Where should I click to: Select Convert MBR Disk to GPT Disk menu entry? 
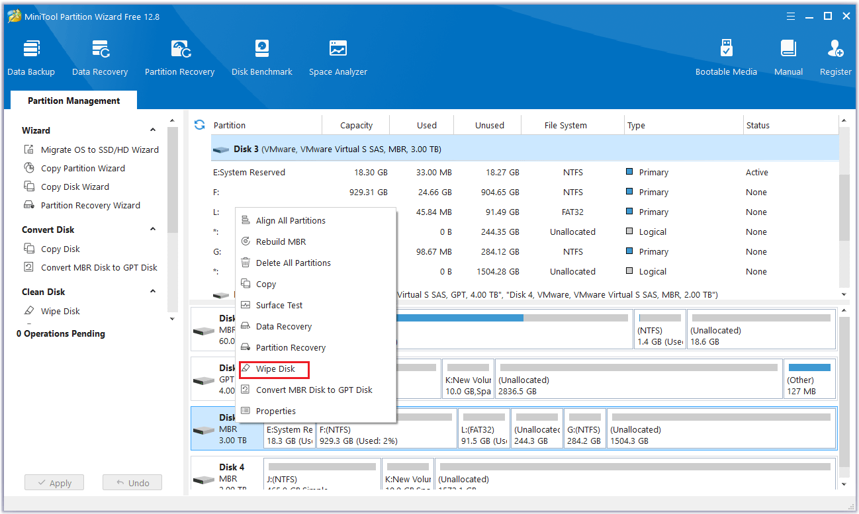point(316,390)
